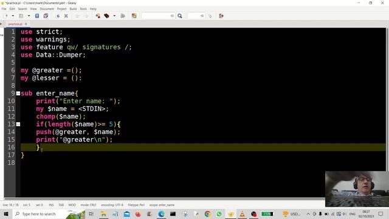Open VLC media player from the taskbar
The image size is (389, 219).
tap(242, 214)
